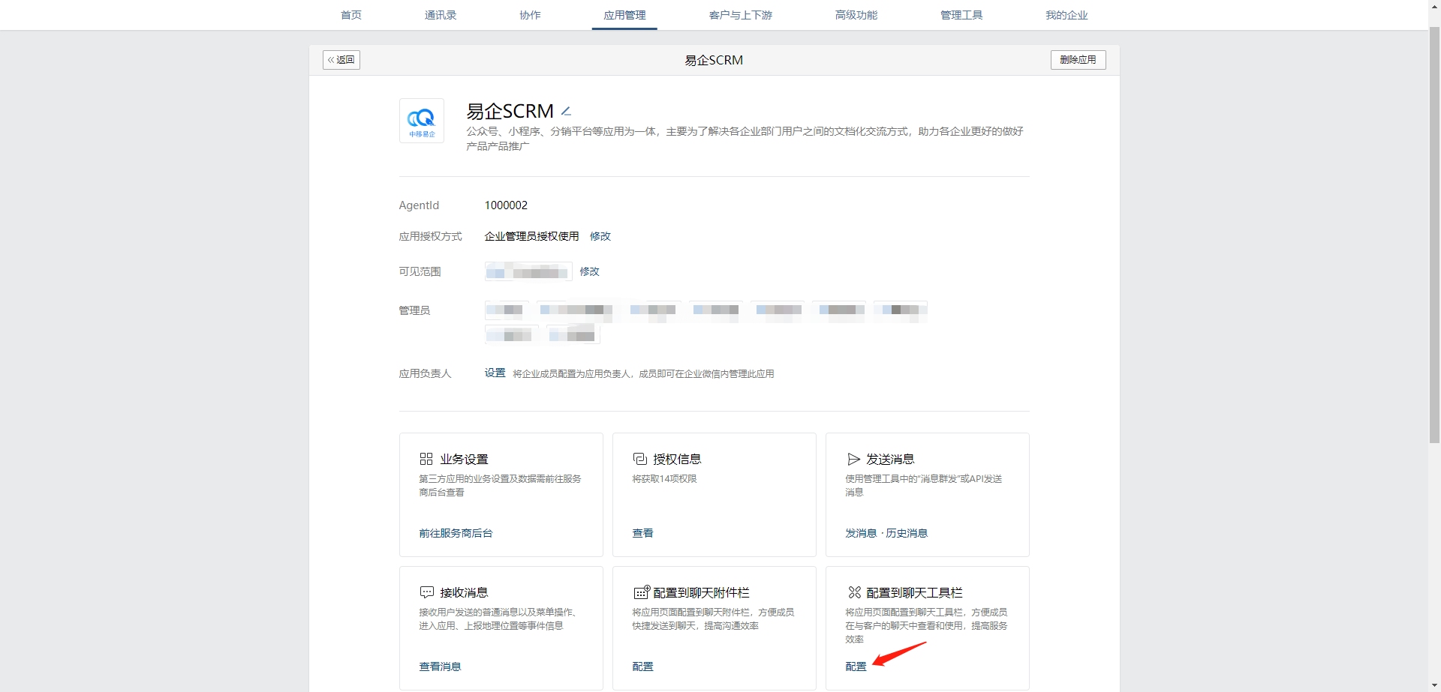
Task: Open the 我的企业 tab
Action: [1066, 15]
